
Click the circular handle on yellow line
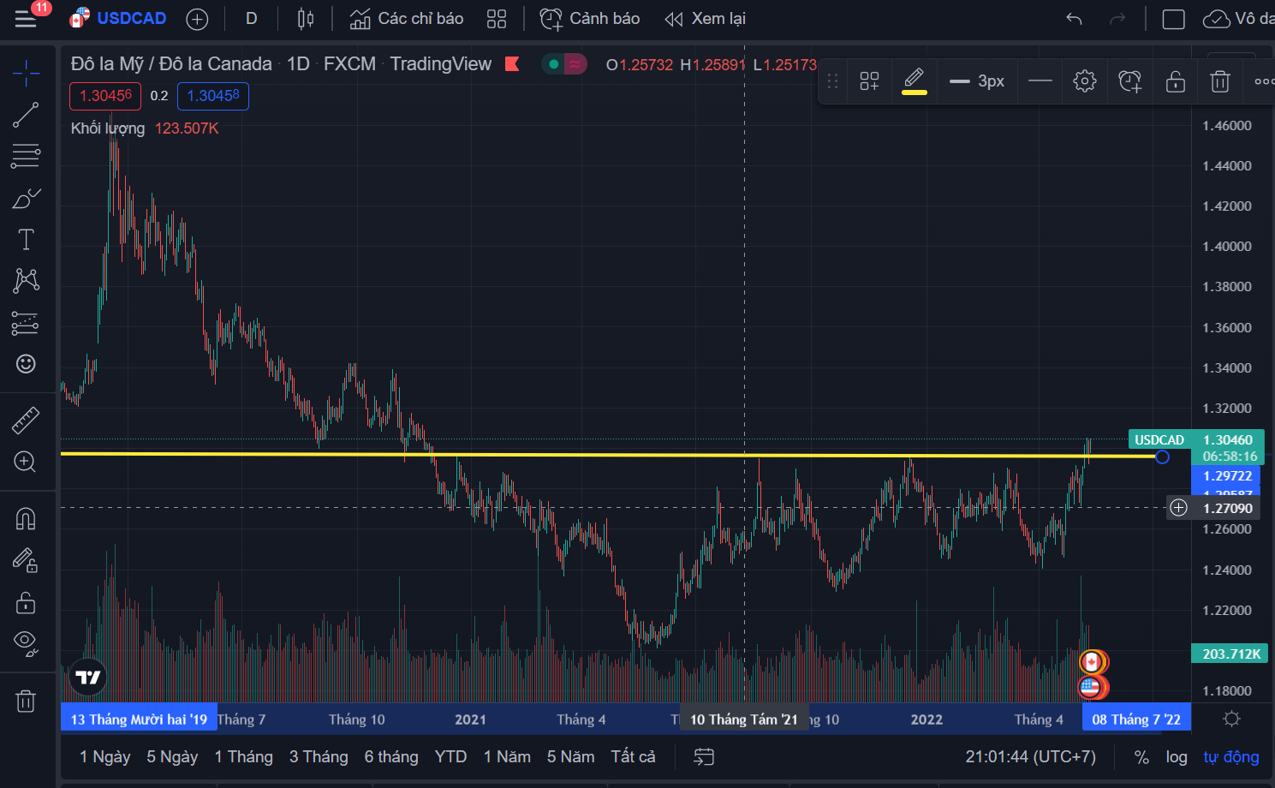click(1162, 457)
